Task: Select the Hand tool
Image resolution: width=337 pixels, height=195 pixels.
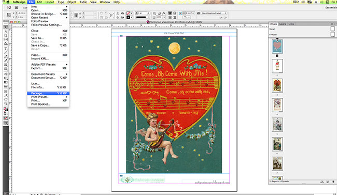Action: coord(6,99)
